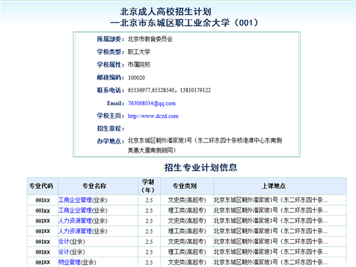Open 工商企业管理 link in the first 文史类 row

pos(75,200)
